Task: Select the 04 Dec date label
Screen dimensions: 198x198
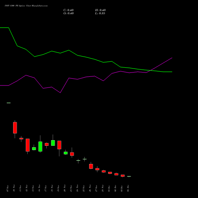Action: pos(128,188)
